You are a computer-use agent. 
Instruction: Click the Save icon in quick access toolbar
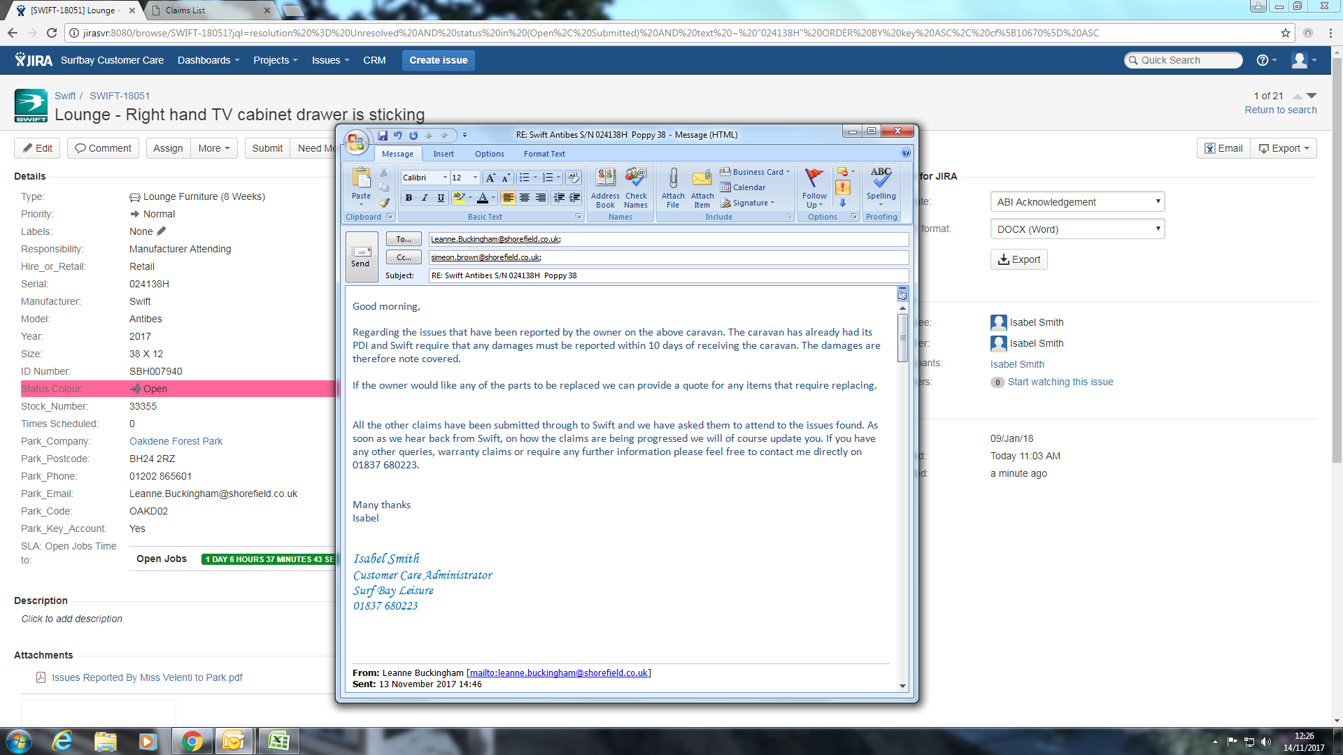(x=383, y=136)
